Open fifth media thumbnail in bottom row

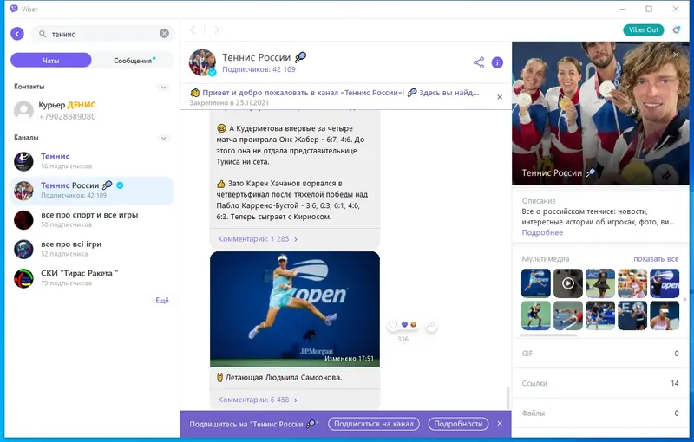(665, 315)
